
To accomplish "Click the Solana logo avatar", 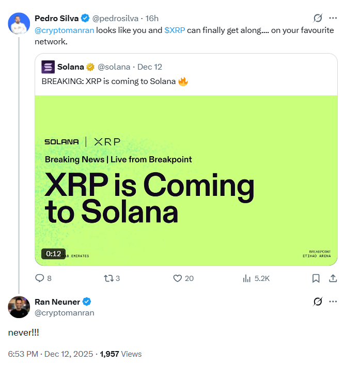I will click(48, 66).
